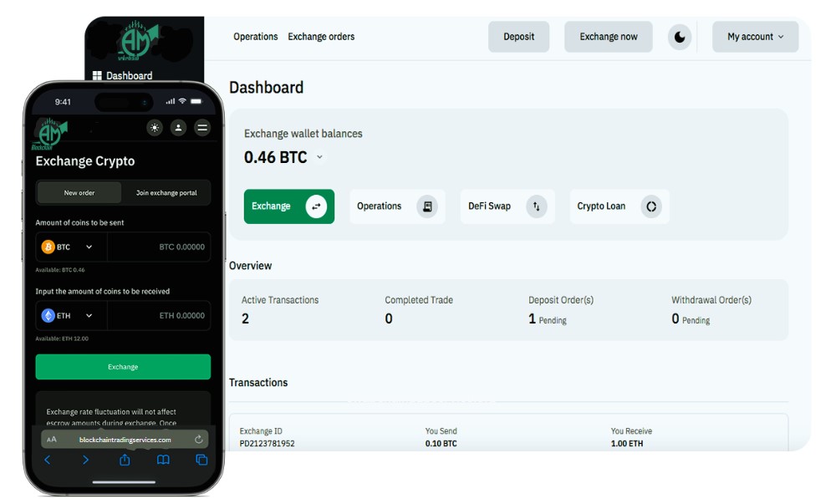
Task: Open the Safari bookmarks icon
Action: pyautogui.click(x=163, y=460)
